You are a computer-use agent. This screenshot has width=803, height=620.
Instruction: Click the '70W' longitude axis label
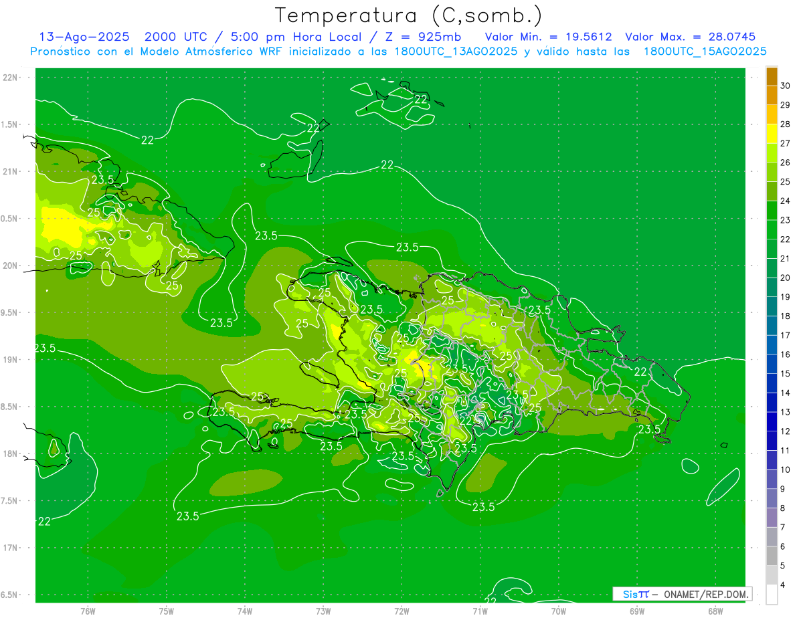tap(559, 611)
